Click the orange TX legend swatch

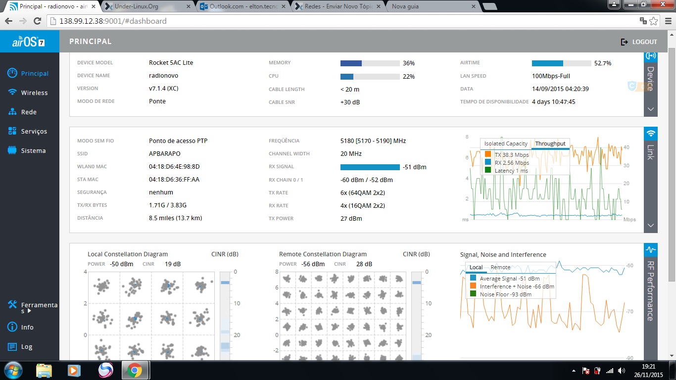(488, 154)
